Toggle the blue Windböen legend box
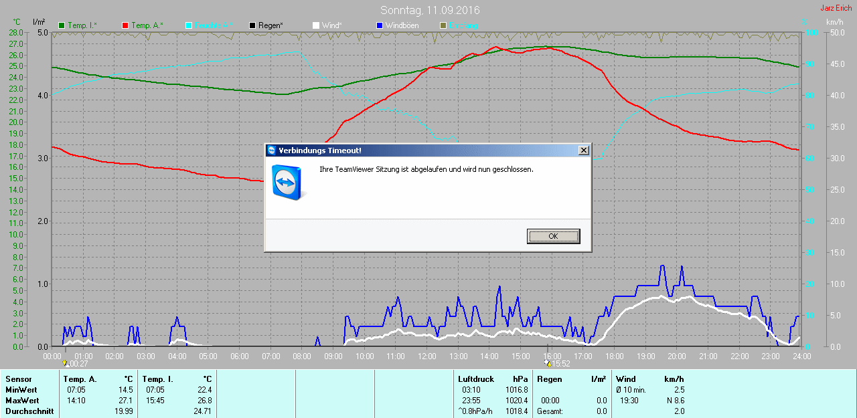 (379, 25)
